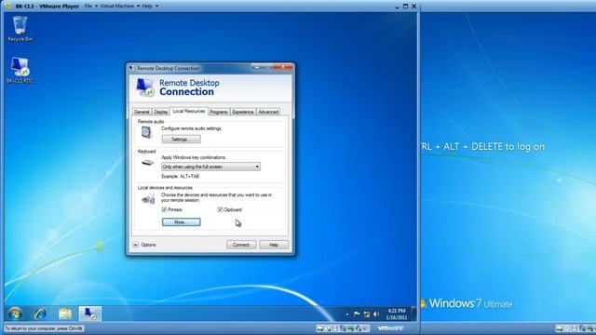Screen dimensions: 596x335
Task: Switch to the Advanced tab
Action: pos(268,112)
